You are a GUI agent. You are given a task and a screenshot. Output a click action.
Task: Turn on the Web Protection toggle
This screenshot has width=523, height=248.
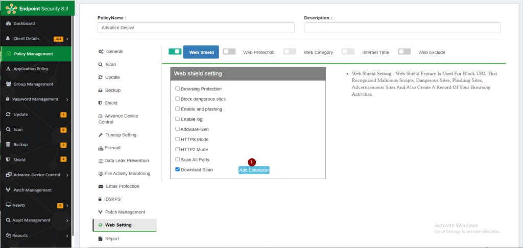pyautogui.click(x=229, y=51)
